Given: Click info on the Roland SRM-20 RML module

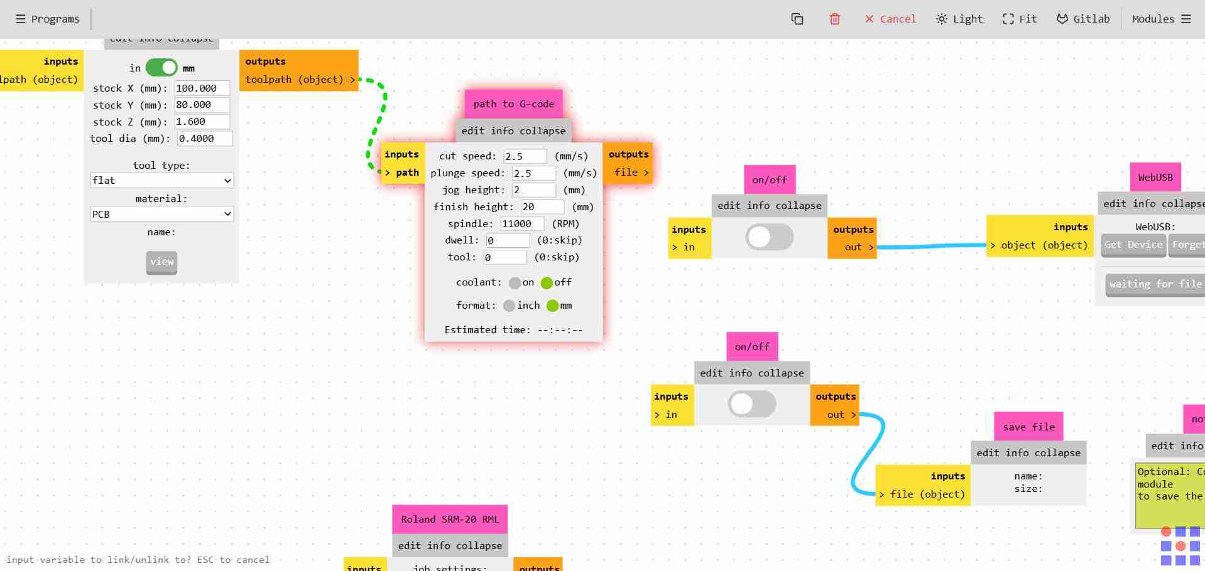Looking at the screenshot, I should [x=439, y=545].
